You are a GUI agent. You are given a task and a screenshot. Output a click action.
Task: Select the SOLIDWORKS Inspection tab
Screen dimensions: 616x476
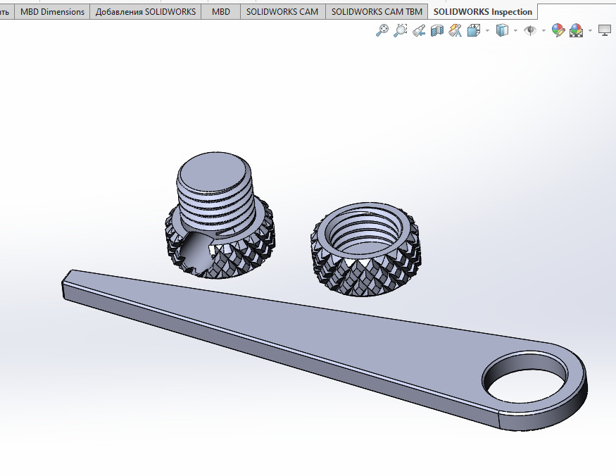click(483, 12)
